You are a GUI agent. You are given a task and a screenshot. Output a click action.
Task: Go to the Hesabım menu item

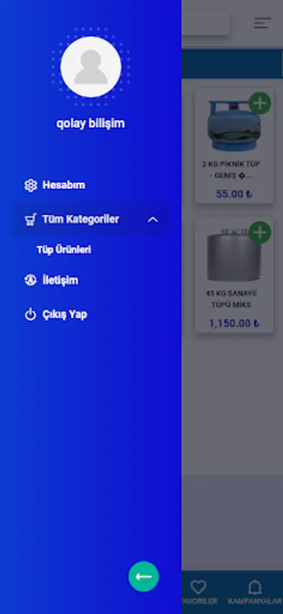click(x=64, y=185)
